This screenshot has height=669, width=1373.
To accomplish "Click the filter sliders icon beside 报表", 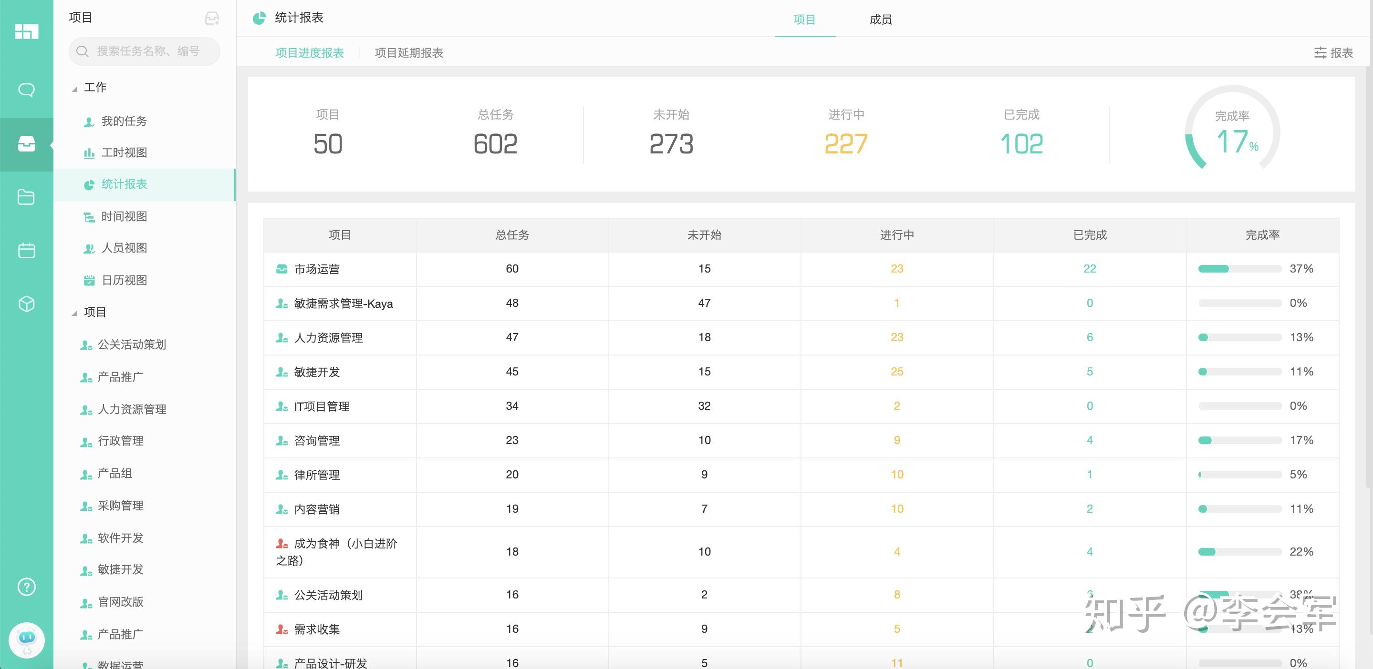I will tap(1320, 53).
